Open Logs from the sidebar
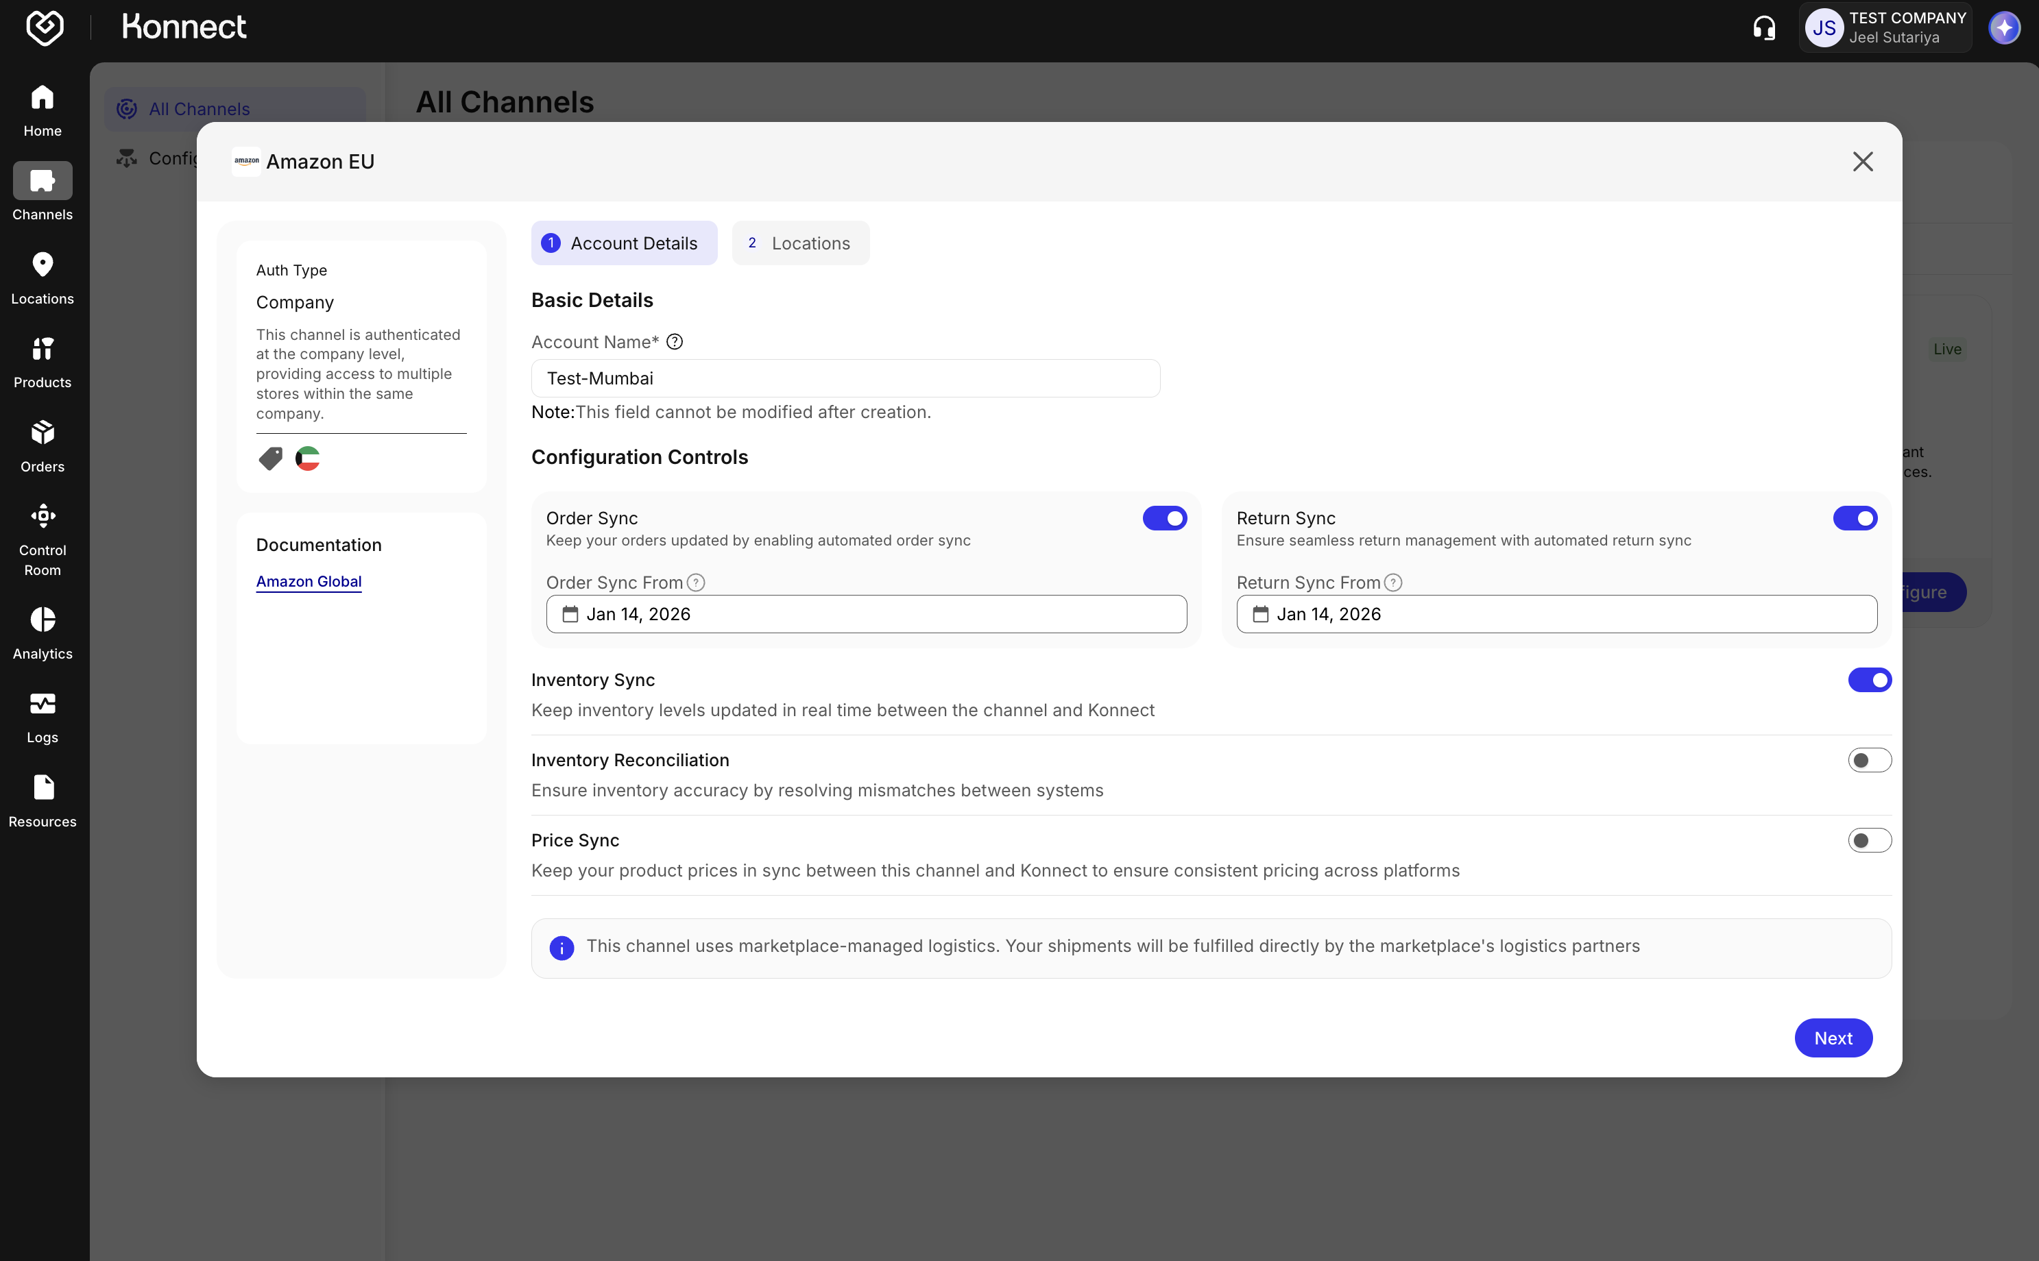The width and height of the screenshot is (2039, 1261). tap(43, 705)
